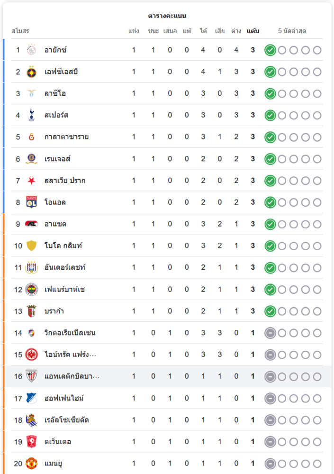This screenshot has width=334, height=474.
Task: Click the Fenerbahçe club badge
Action: 32,289
